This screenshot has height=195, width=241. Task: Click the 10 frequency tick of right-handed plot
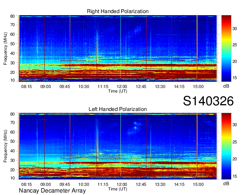coord(12,80)
